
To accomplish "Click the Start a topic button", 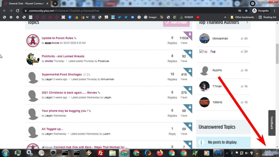I will coord(177,23).
